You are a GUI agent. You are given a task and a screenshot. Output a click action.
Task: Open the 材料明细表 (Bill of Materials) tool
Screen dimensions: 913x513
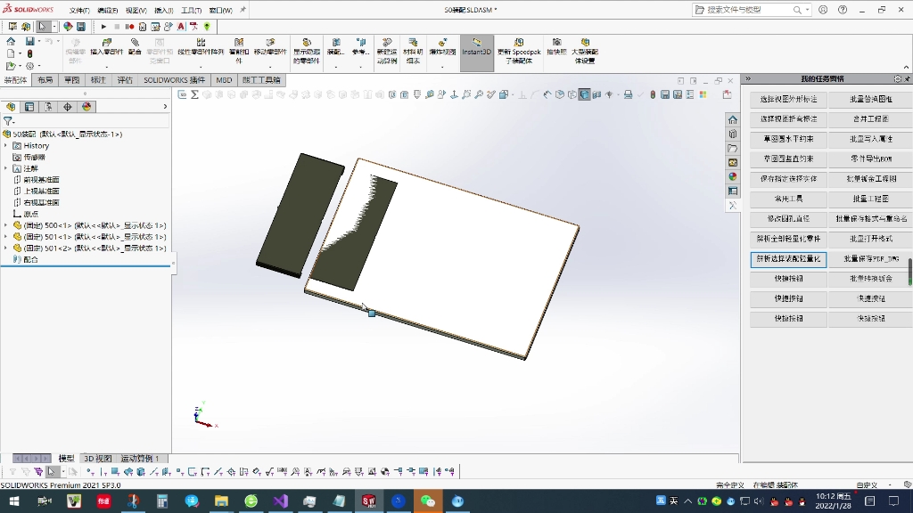(x=412, y=49)
